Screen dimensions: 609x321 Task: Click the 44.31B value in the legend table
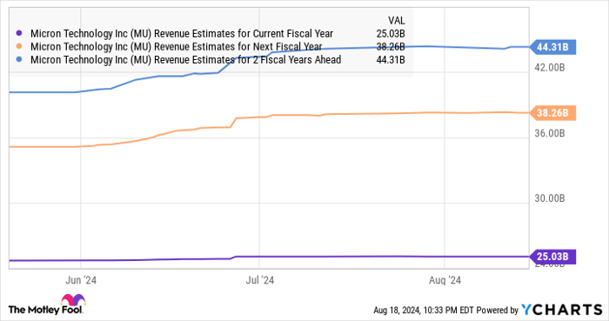(x=391, y=60)
